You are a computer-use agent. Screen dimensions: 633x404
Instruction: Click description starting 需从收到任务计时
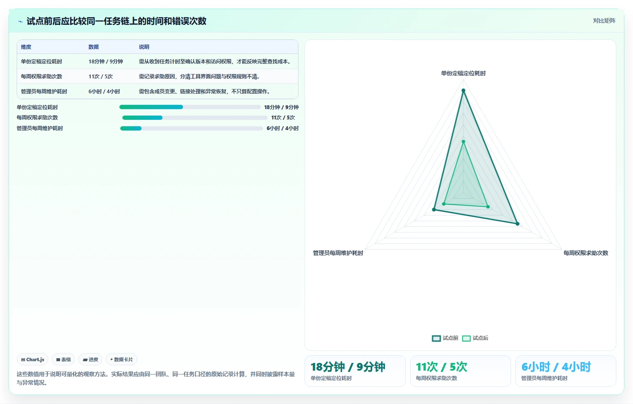(216, 62)
